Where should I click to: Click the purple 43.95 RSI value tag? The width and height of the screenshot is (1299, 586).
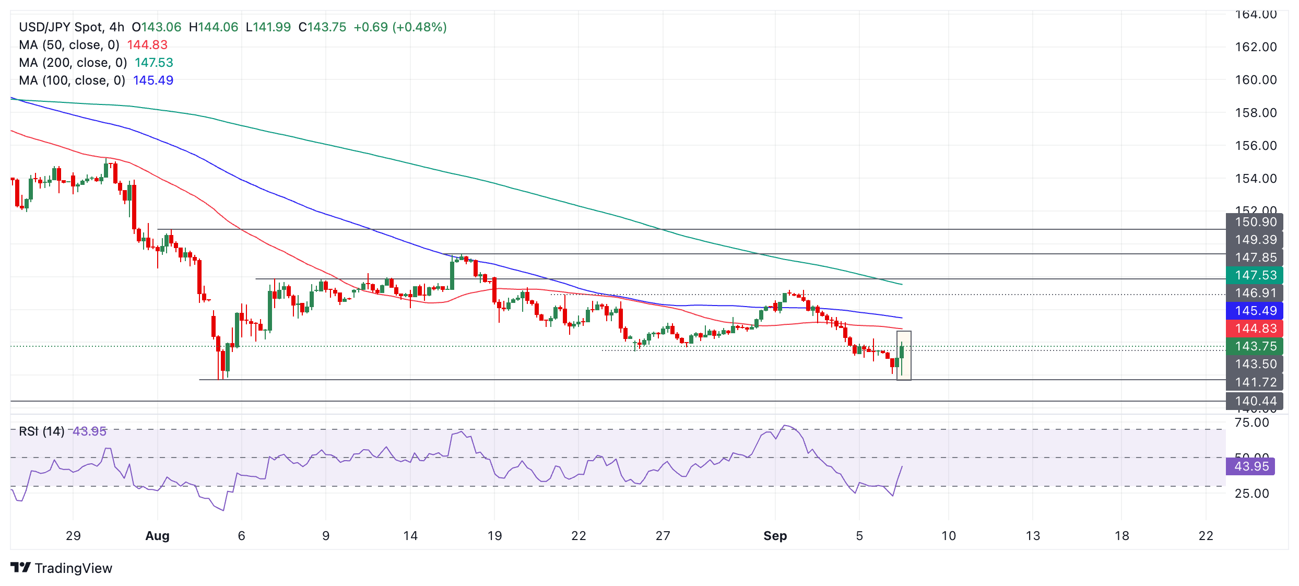(1250, 466)
